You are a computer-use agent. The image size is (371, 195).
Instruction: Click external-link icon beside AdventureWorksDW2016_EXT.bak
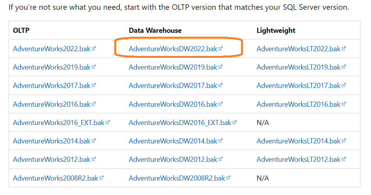tap(235, 122)
